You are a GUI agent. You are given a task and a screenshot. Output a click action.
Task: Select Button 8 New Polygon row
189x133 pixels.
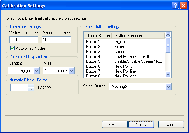pos(124,76)
